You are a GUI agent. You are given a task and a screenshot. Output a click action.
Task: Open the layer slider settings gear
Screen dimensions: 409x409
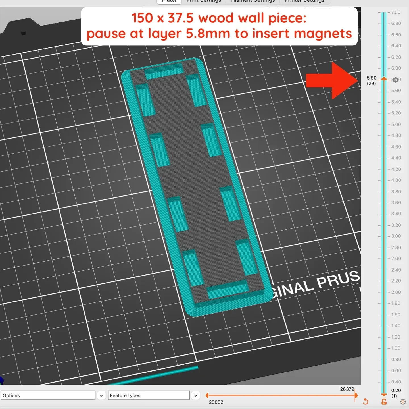(403, 402)
